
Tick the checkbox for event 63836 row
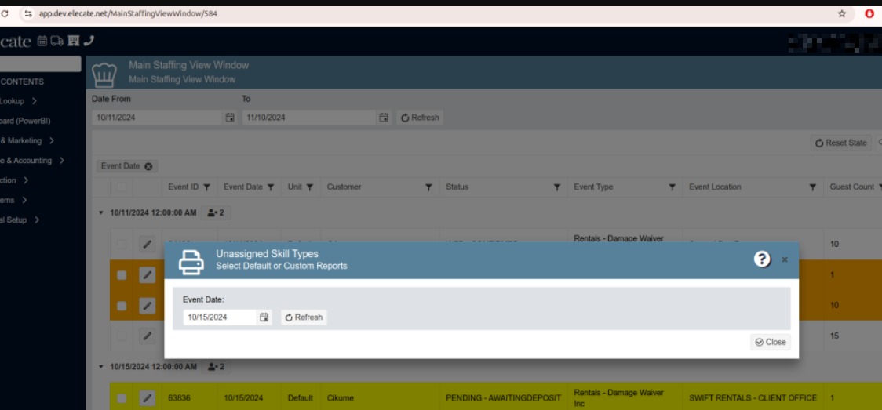(x=122, y=398)
